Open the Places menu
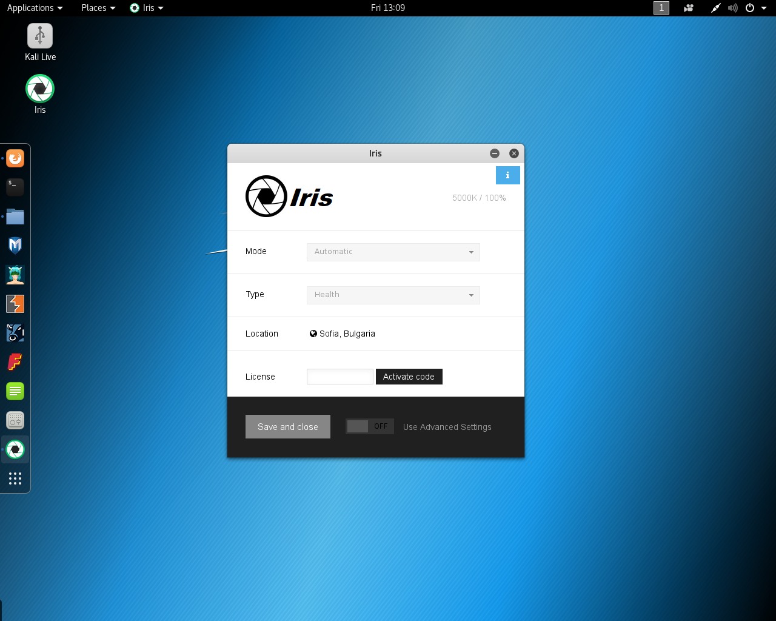776x621 pixels. click(98, 8)
